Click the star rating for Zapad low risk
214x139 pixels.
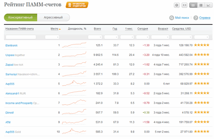click(201, 64)
